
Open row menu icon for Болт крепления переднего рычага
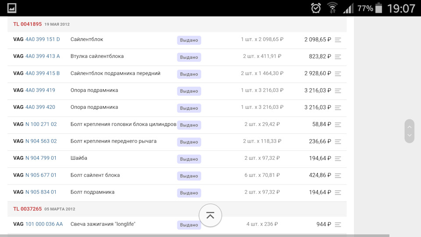coord(338,142)
